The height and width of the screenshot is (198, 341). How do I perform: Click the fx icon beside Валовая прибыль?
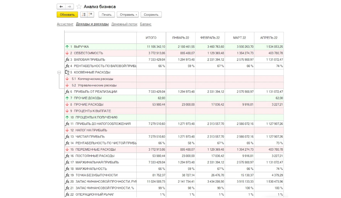tap(67, 60)
